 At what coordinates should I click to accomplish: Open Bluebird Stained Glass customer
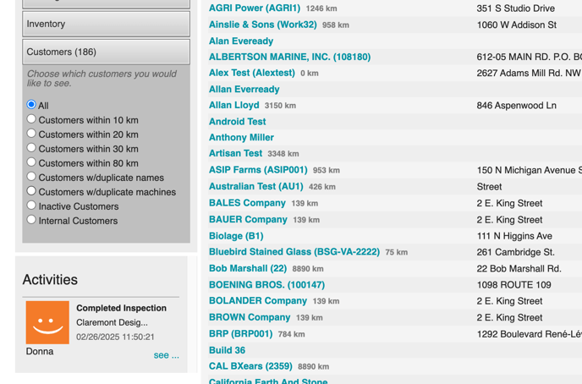click(294, 252)
